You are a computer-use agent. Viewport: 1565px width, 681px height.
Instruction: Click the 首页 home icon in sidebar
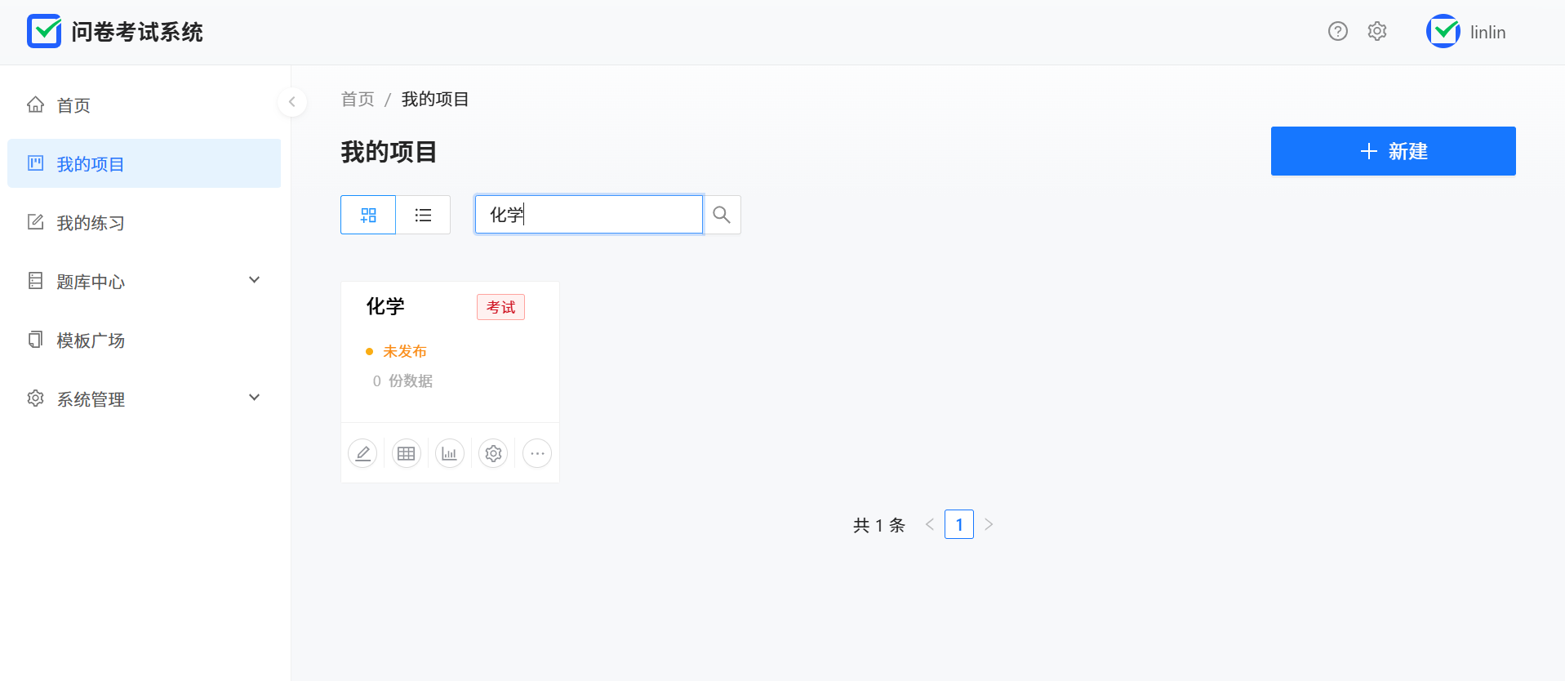(35, 104)
